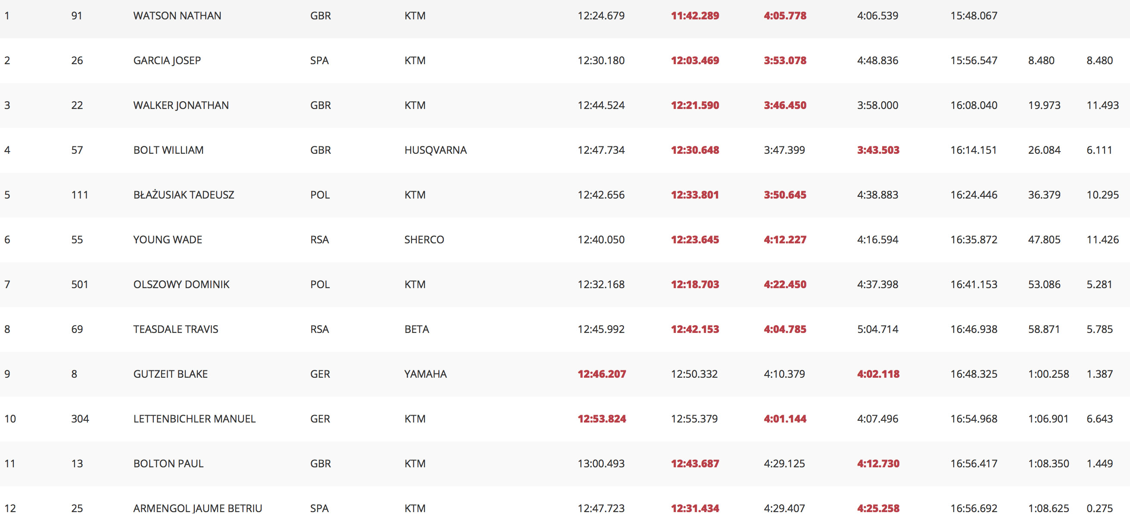Click the red 11:42.289 time
1130x522 pixels.
(x=695, y=16)
